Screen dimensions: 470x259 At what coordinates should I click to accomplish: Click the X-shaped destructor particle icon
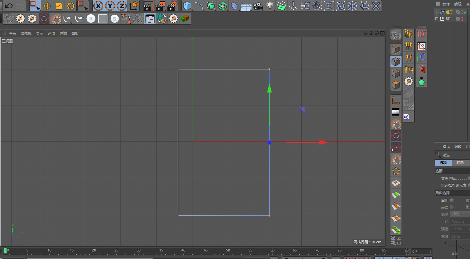coord(376,6)
